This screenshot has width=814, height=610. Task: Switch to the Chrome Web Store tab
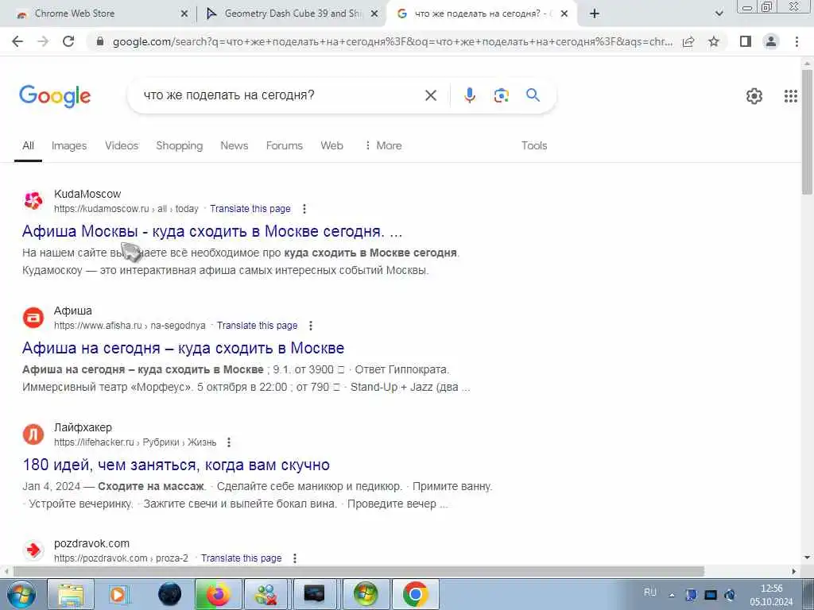[74, 14]
